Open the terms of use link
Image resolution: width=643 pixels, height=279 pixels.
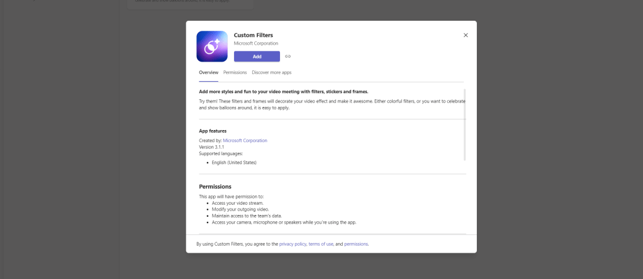coord(320,244)
